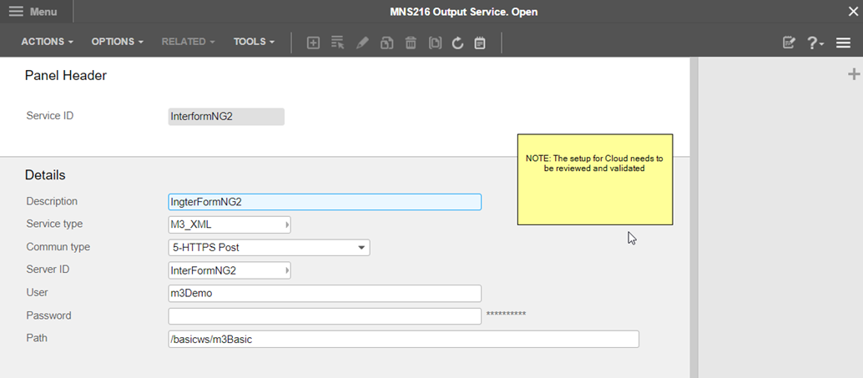The width and height of the screenshot is (863, 378).
Task: Click the Create new record plus icon
Action: point(313,43)
